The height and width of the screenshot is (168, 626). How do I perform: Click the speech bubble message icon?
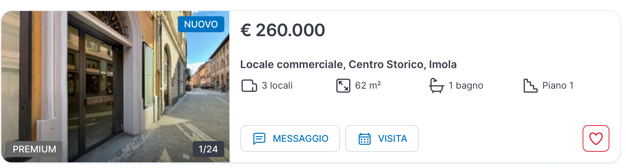pyautogui.click(x=259, y=138)
